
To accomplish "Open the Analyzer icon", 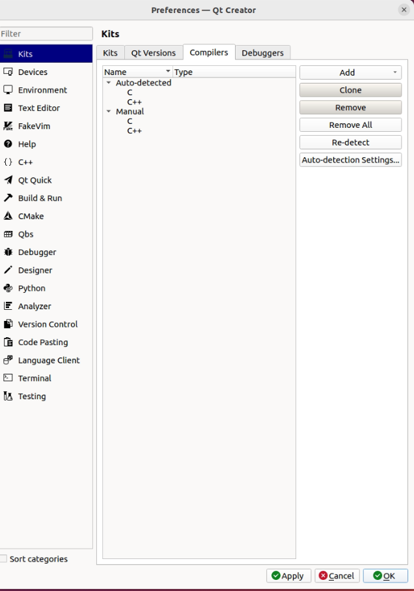I will click(x=8, y=306).
